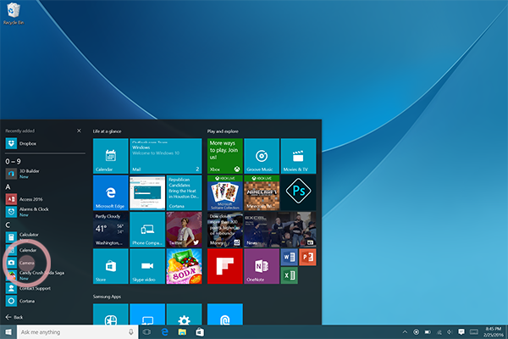The height and width of the screenshot is (339, 508).
Task: Open the News tile
Action: coord(280,230)
